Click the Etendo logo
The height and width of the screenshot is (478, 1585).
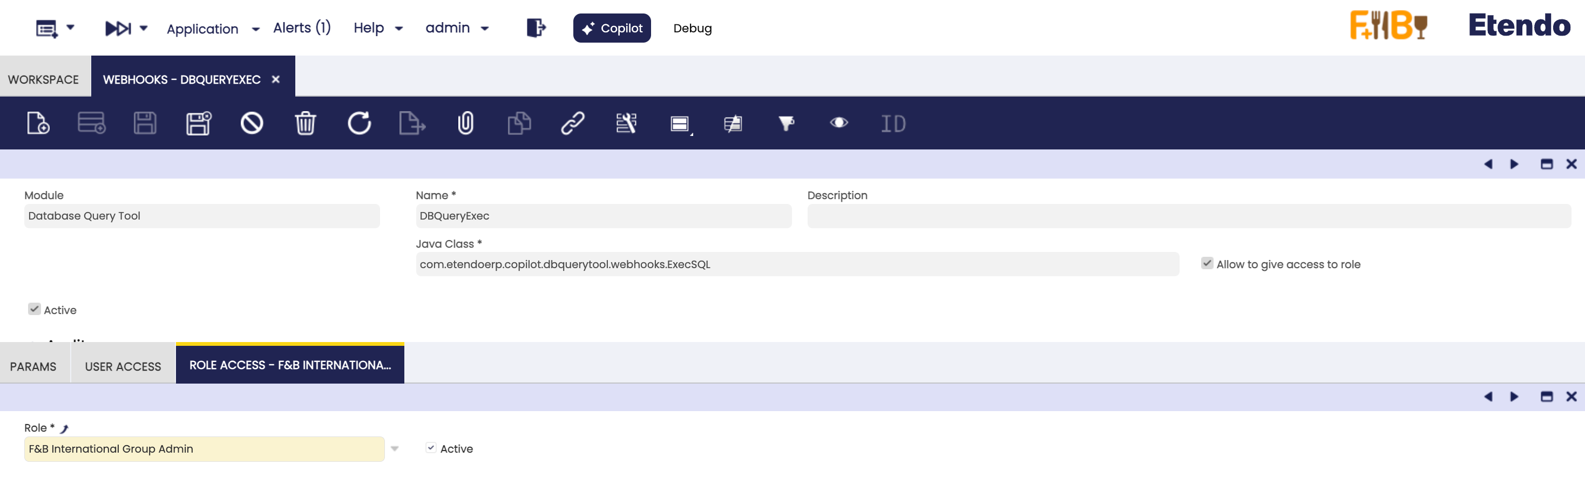click(1519, 26)
